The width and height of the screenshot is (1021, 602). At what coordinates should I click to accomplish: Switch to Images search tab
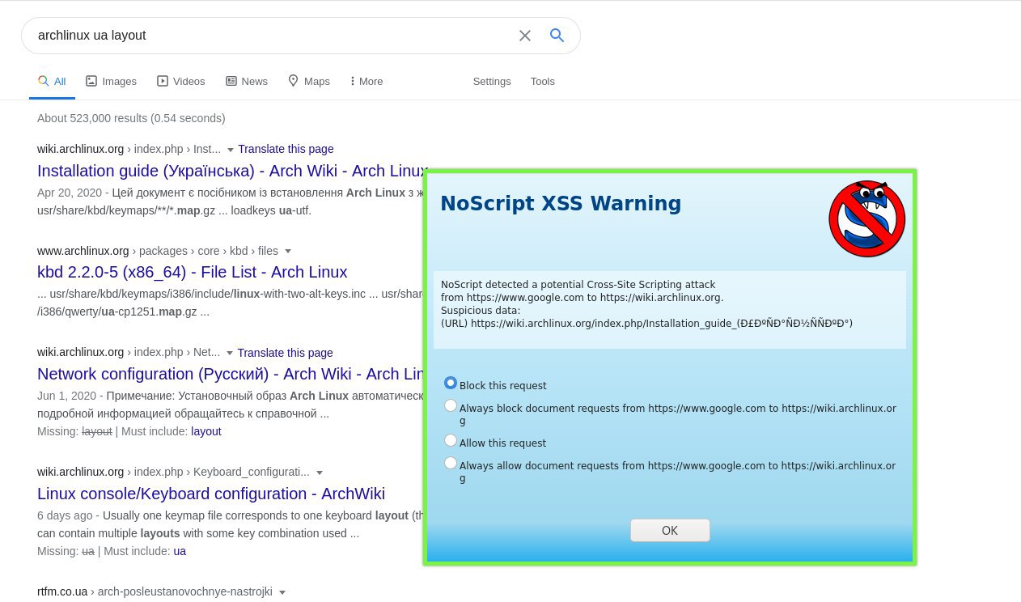[111, 81]
